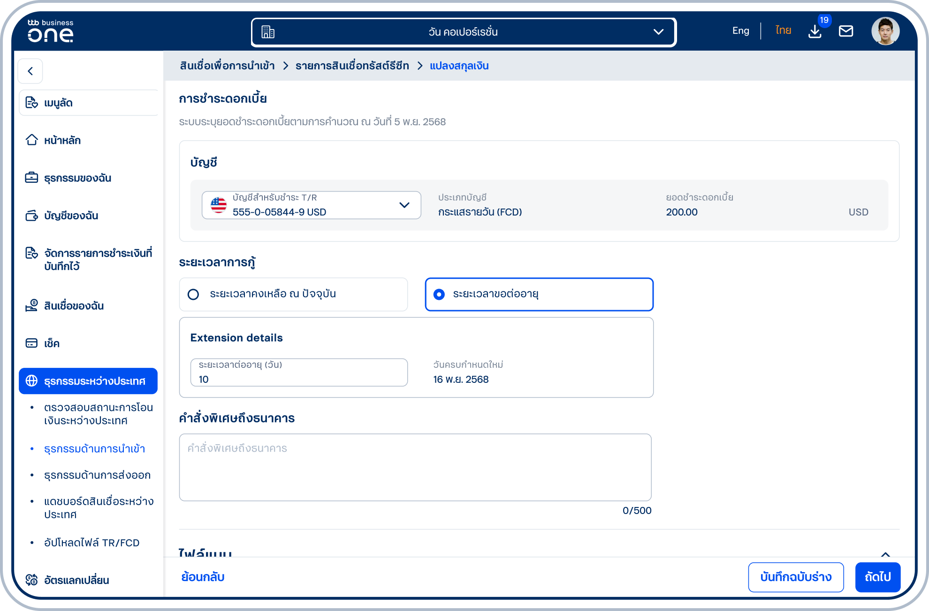Collapse the ไฟล์แนบ section chevron
The height and width of the screenshot is (611, 929).
[885, 554]
